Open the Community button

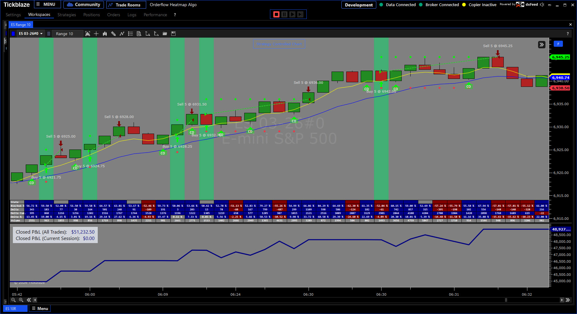(x=84, y=5)
